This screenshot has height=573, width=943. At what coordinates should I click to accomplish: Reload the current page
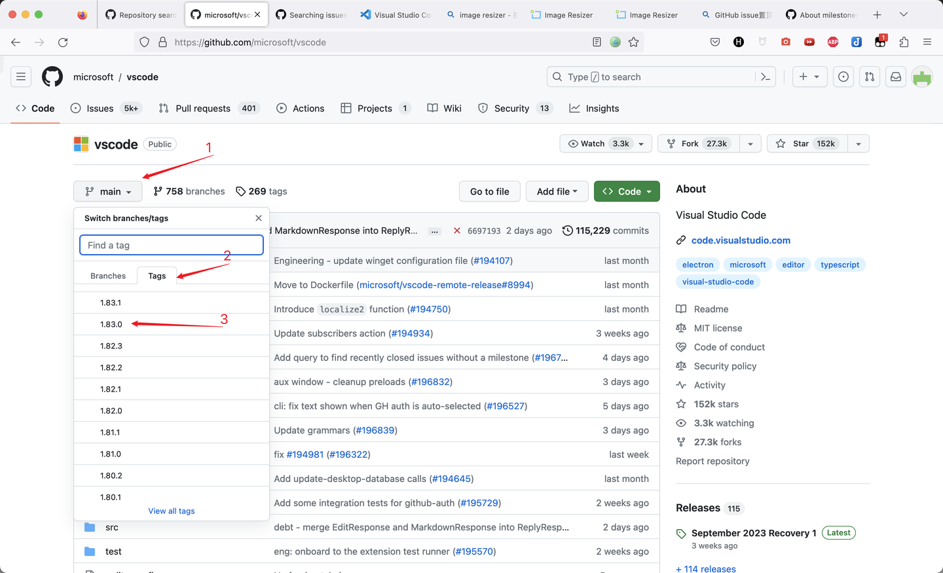click(63, 42)
